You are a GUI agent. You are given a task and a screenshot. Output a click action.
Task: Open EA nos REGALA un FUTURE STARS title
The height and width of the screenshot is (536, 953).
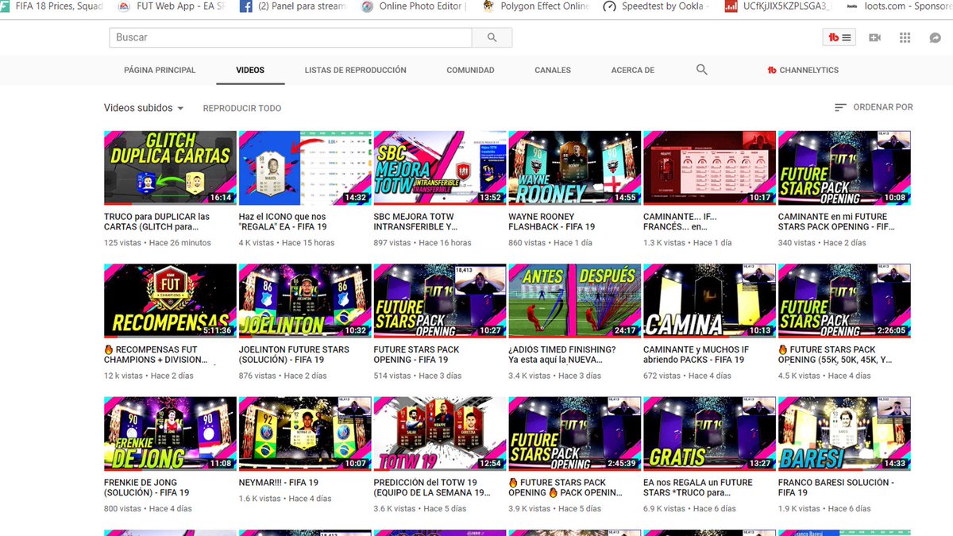coord(698,488)
